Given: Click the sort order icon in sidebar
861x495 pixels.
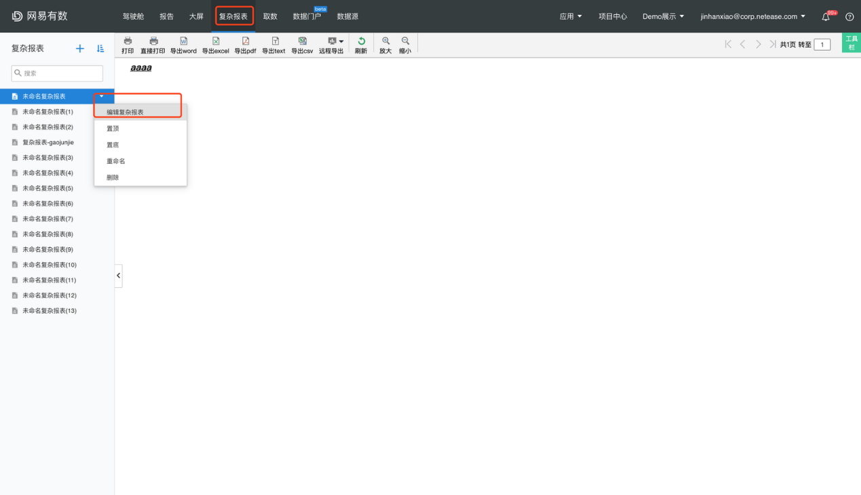Looking at the screenshot, I should [100, 49].
